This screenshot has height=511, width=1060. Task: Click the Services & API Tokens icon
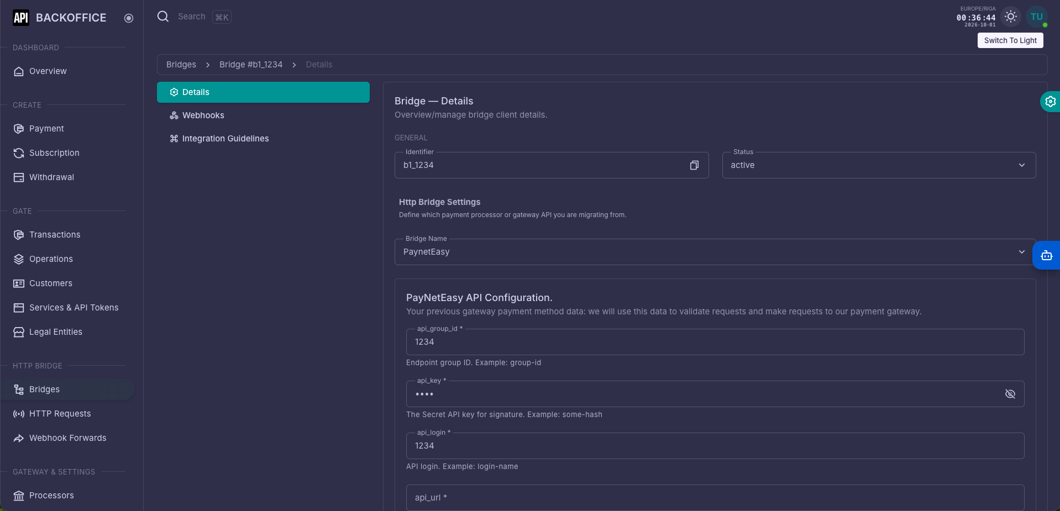(x=19, y=308)
